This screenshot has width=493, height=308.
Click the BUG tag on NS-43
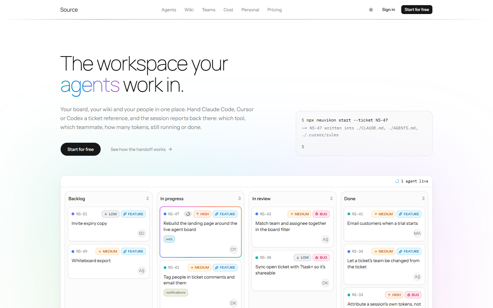(x=321, y=214)
